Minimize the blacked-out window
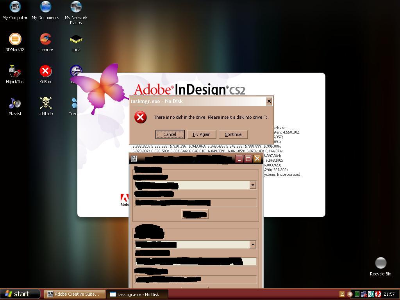Screen dimensions: 400x300 click(x=239, y=159)
